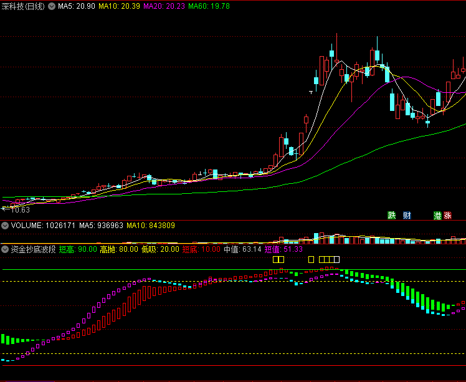Click the green 港 marker icon
The width and height of the screenshot is (466, 382).
pyautogui.click(x=437, y=215)
